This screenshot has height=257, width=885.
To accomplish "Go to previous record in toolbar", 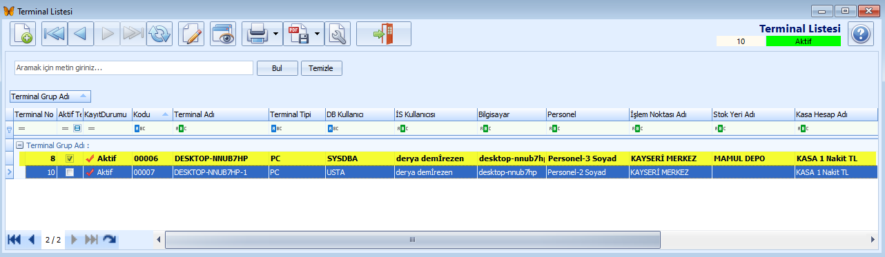I will (x=81, y=34).
